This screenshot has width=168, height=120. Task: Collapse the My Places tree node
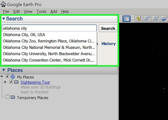tap(2, 76)
